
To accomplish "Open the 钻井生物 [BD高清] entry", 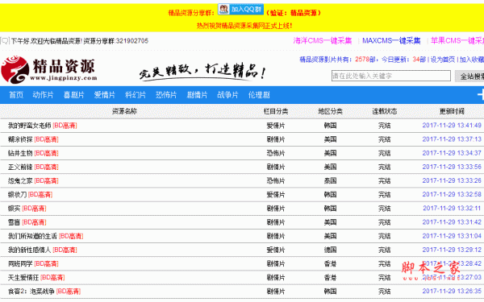I will tap(33, 153).
